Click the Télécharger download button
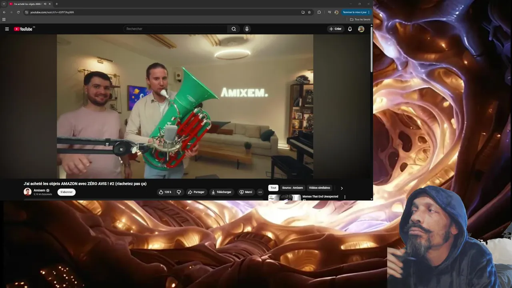 221,192
